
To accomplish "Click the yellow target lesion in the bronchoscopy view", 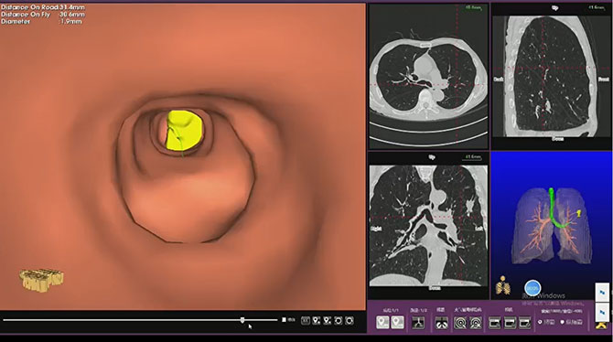I will [x=185, y=130].
